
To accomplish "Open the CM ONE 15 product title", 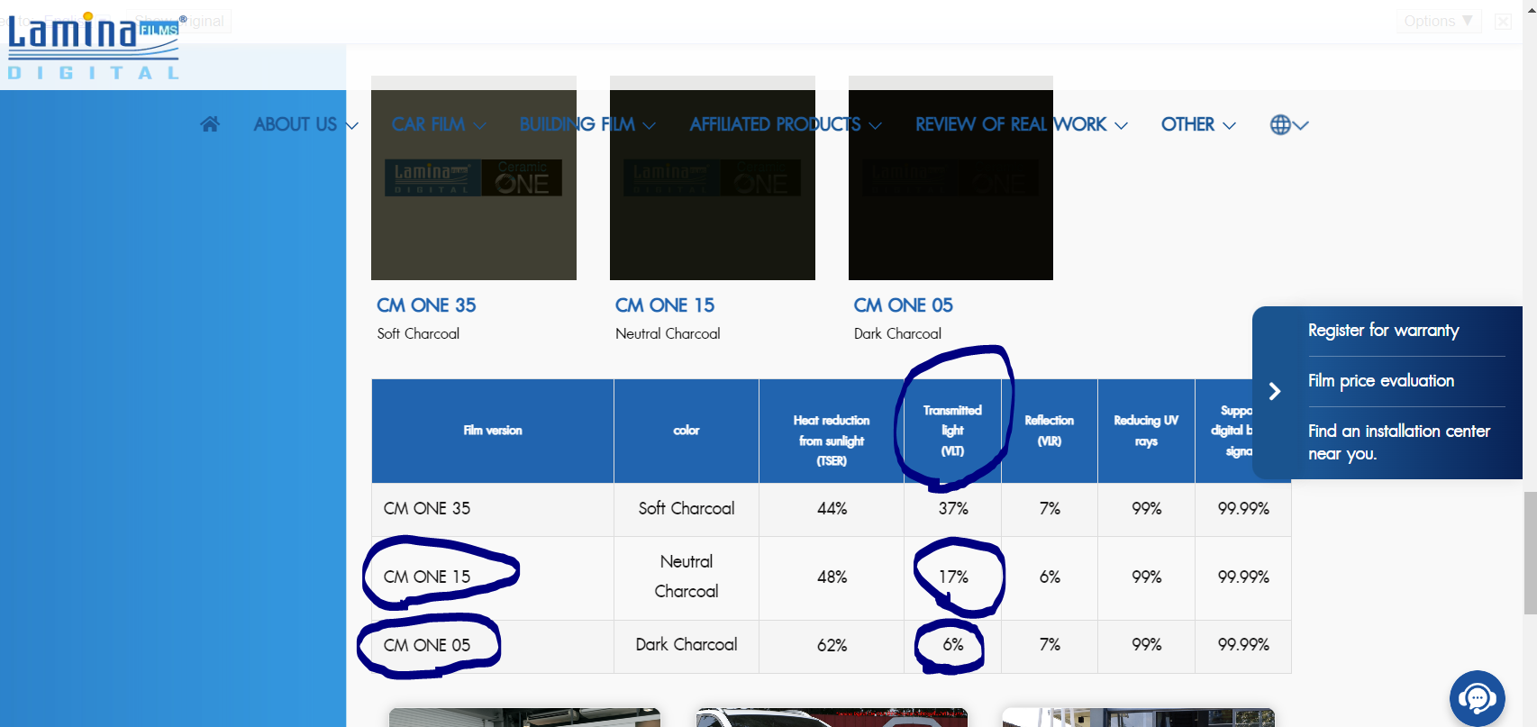I will (665, 305).
